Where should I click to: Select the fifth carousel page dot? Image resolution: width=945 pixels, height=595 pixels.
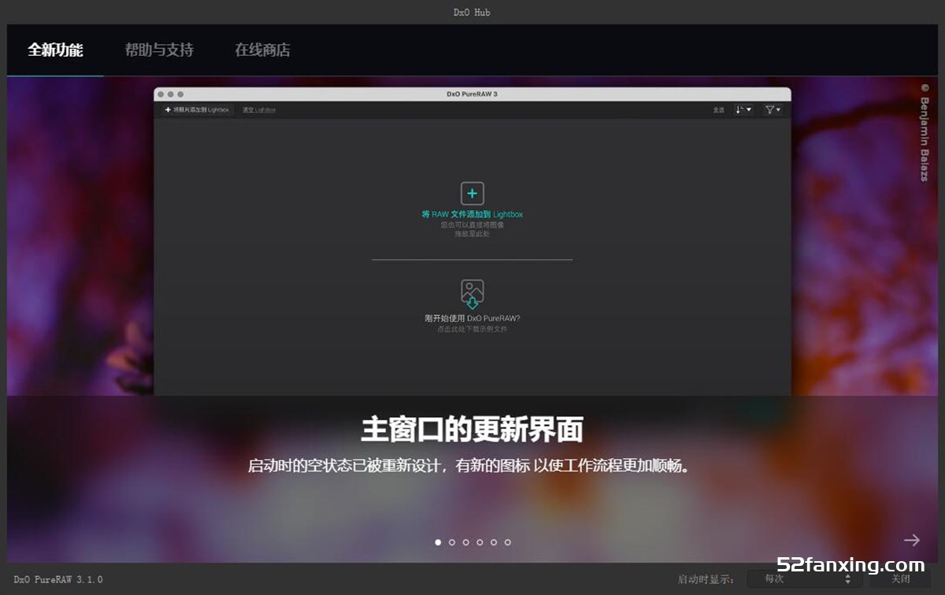click(494, 542)
